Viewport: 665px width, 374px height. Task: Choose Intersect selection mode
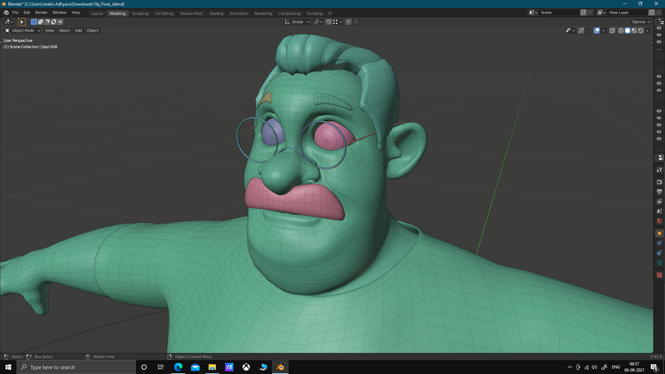60,22
